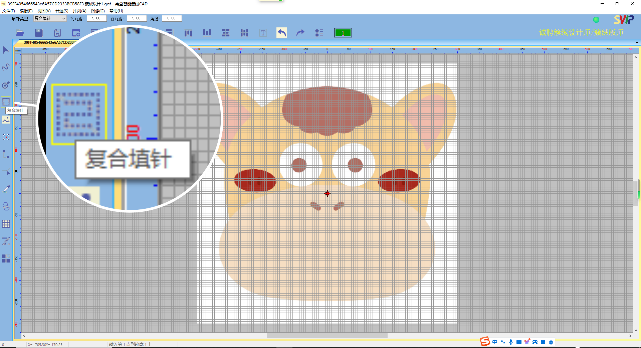Viewport: 641px width, 348px height.
Task: Select the picture image tool in sidebar
Action: [6, 120]
